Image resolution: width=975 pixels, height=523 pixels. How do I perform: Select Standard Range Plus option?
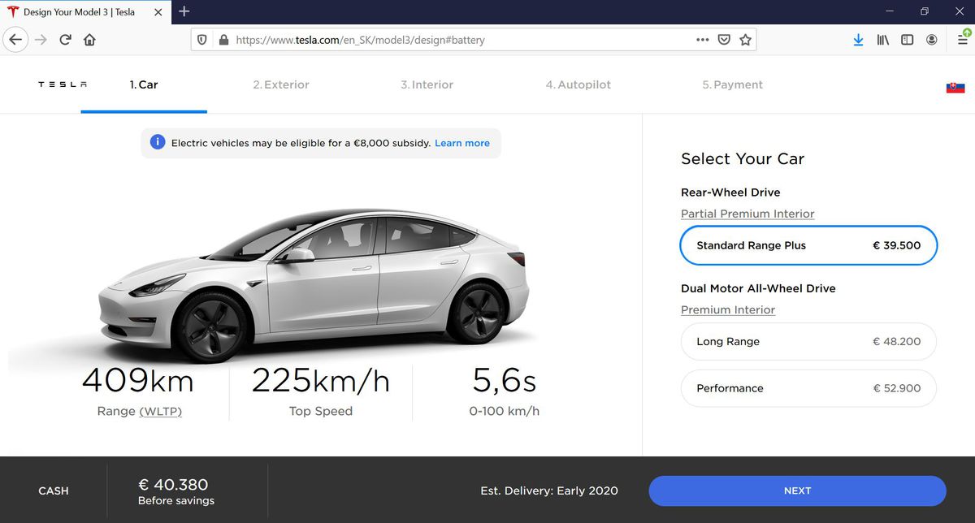point(808,245)
